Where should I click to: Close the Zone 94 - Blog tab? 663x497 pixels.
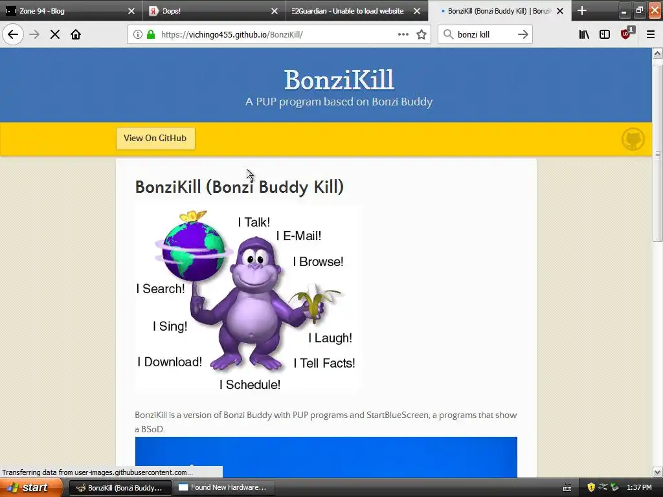point(131,11)
